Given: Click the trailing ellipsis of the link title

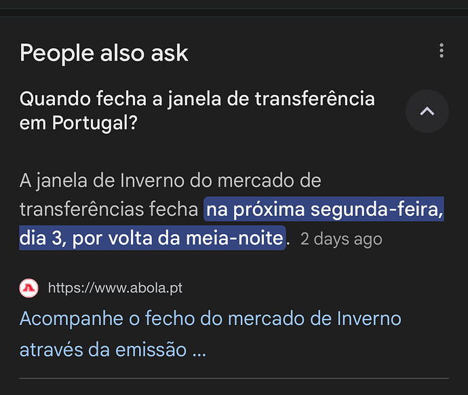Looking at the screenshot, I should point(199,352).
